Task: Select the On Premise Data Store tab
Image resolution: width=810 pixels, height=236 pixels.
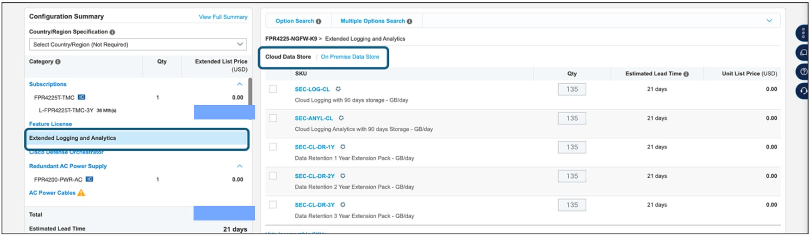Action: [x=350, y=57]
